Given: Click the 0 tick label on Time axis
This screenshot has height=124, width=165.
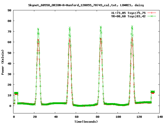Looking at the screenshot, I should [x=14, y=117].
